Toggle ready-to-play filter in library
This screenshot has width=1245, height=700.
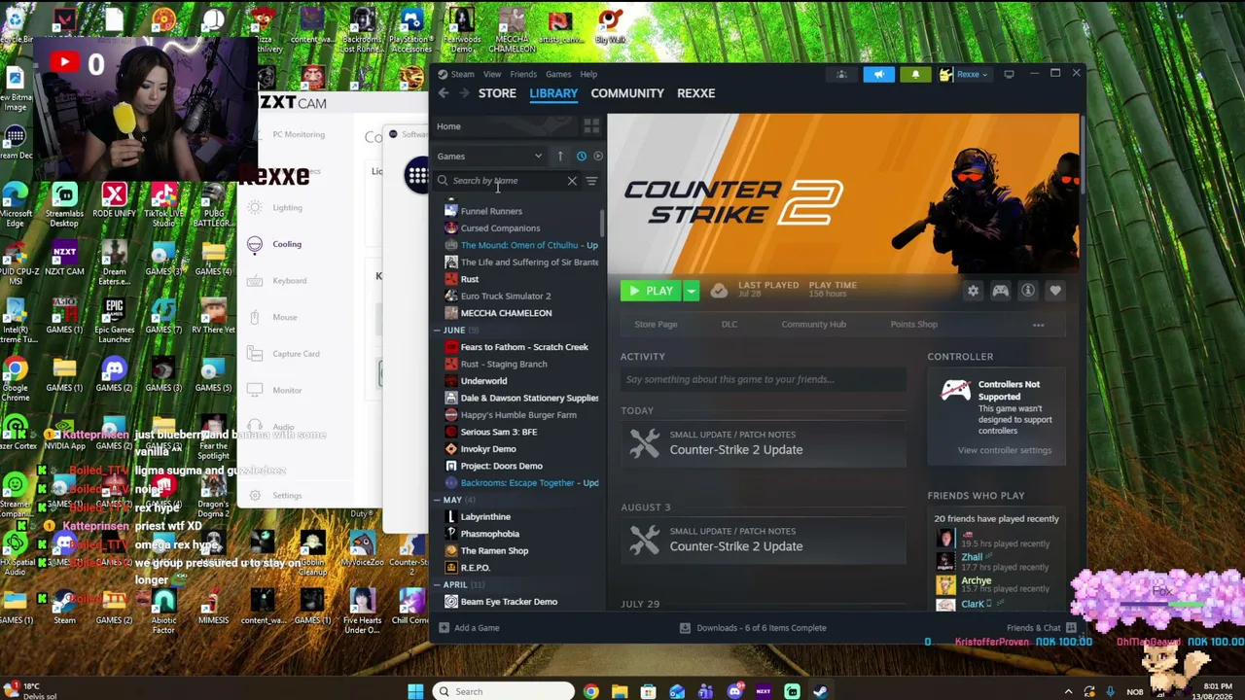598,156
